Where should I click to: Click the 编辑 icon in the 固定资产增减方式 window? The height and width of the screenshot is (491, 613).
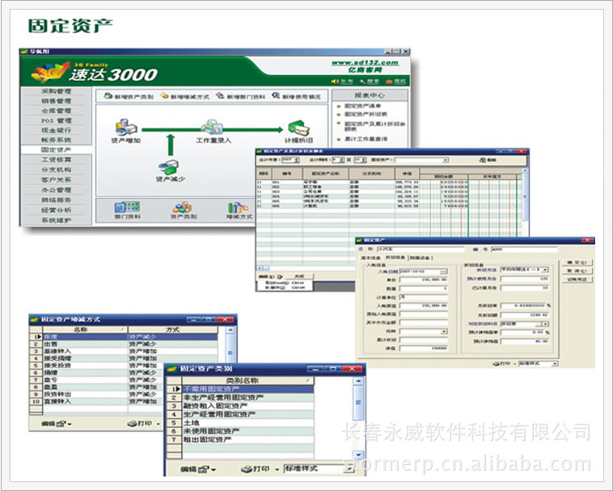point(61,423)
